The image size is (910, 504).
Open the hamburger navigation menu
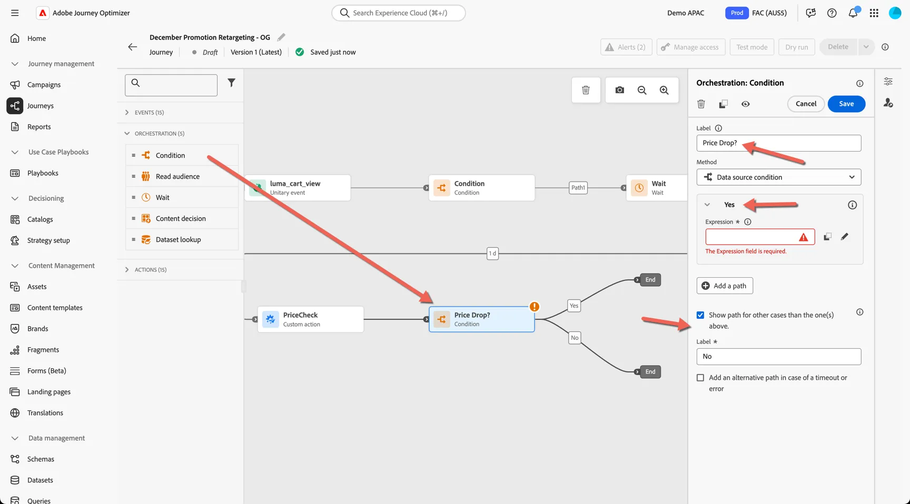(15, 13)
